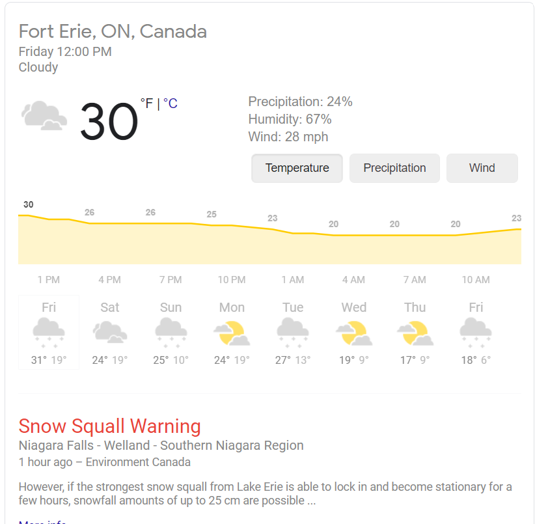Viewport: 535px width, 524px height.
Task: Select next Friday's snow icon showing 18° high
Action: tap(476, 333)
